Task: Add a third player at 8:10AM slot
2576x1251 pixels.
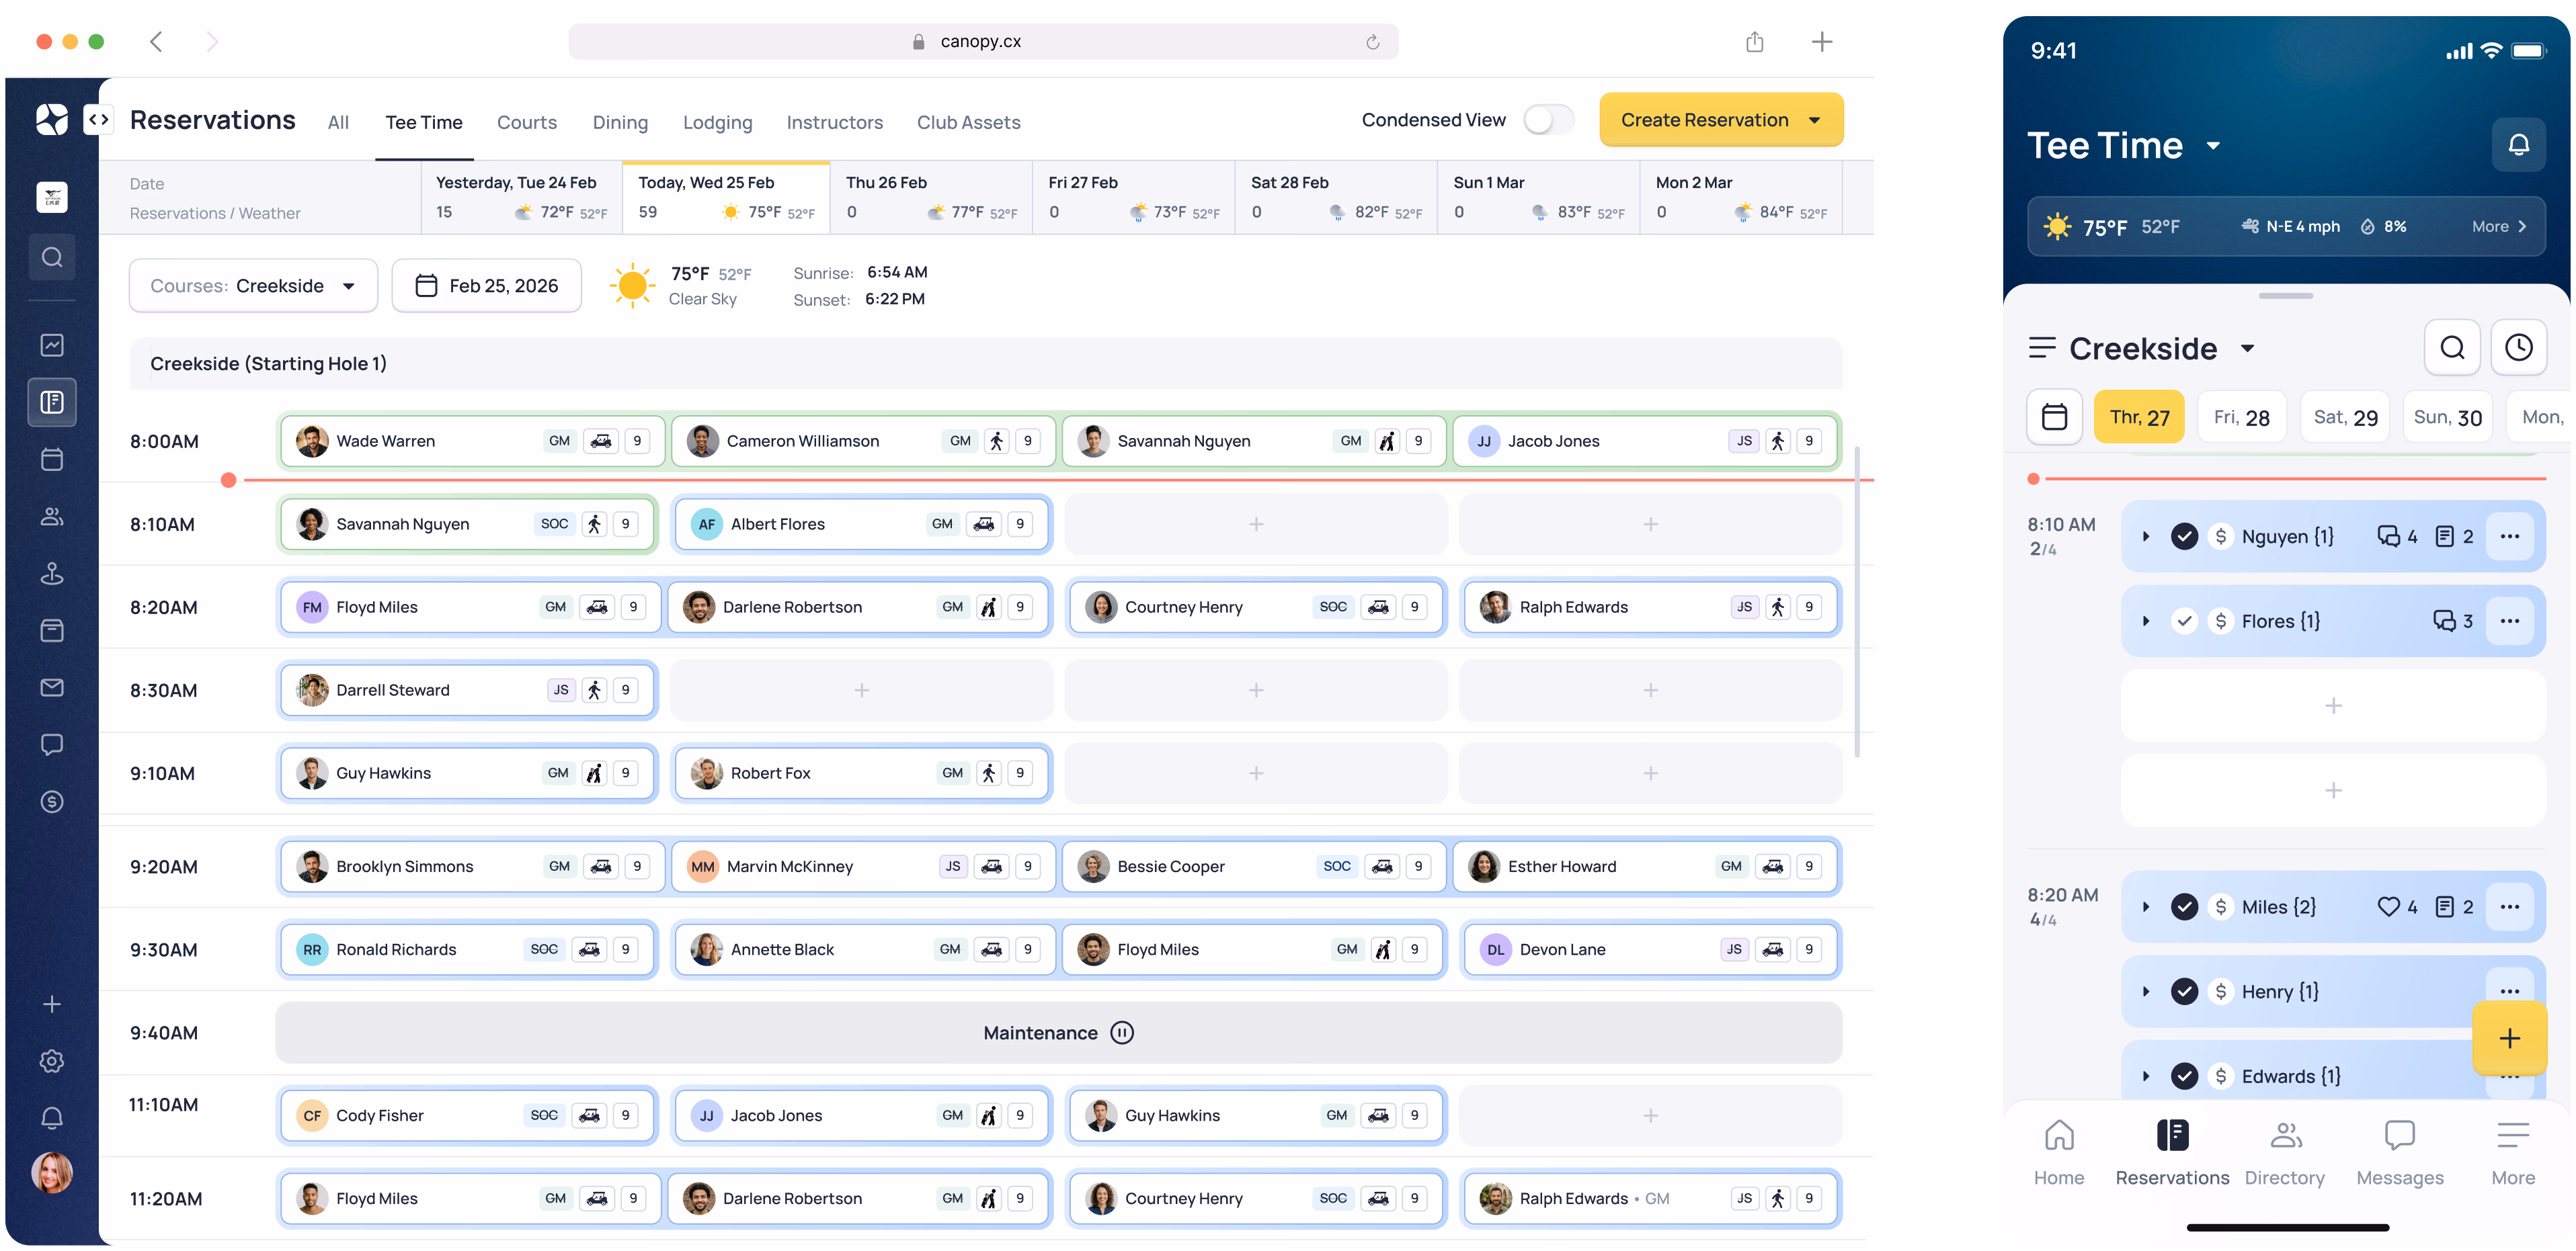Action: (x=1255, y=525)
